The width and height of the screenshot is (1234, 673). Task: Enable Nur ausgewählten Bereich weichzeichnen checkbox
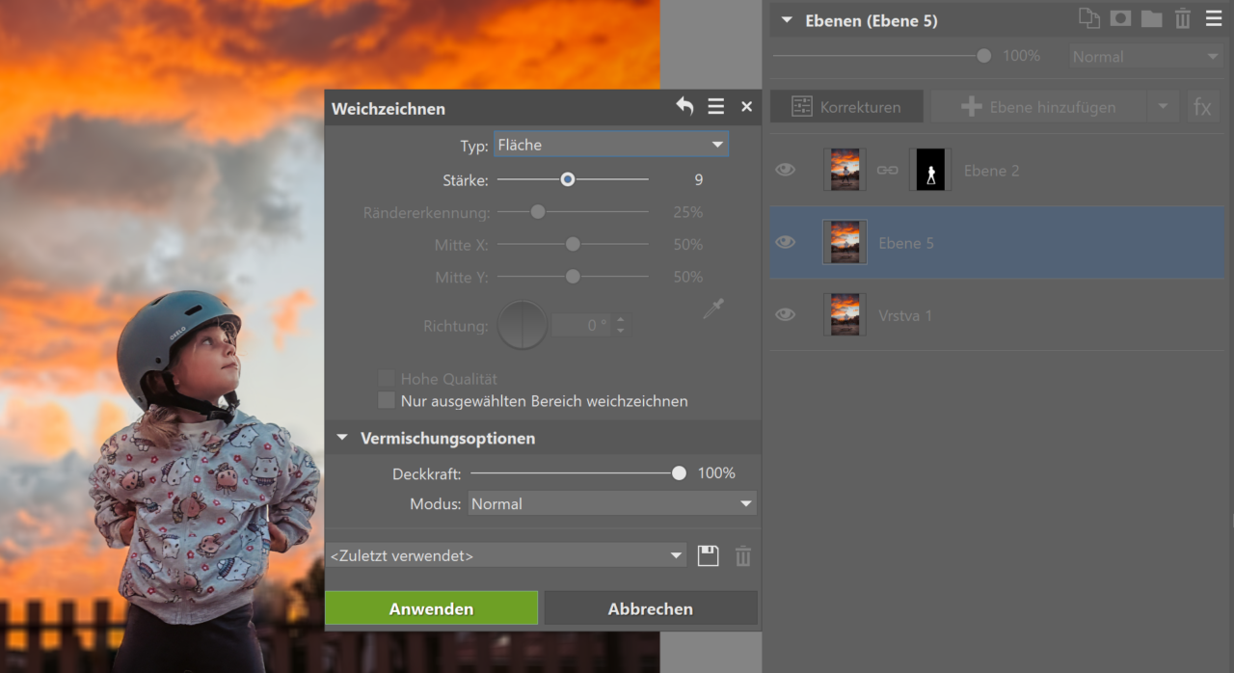387,400
